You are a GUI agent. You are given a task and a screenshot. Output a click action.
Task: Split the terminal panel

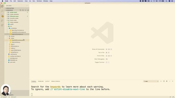(x=164, y=81)
